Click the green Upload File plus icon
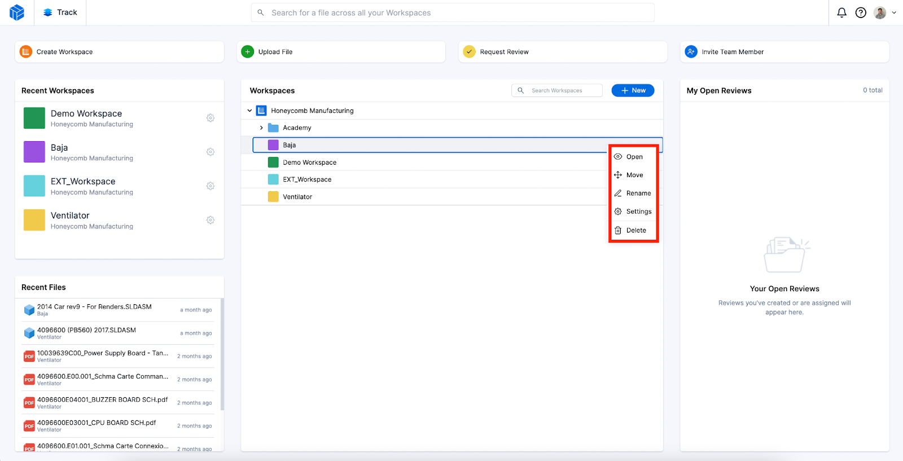The height and width of the screenshot is (461, 903). tap(248, 52)
